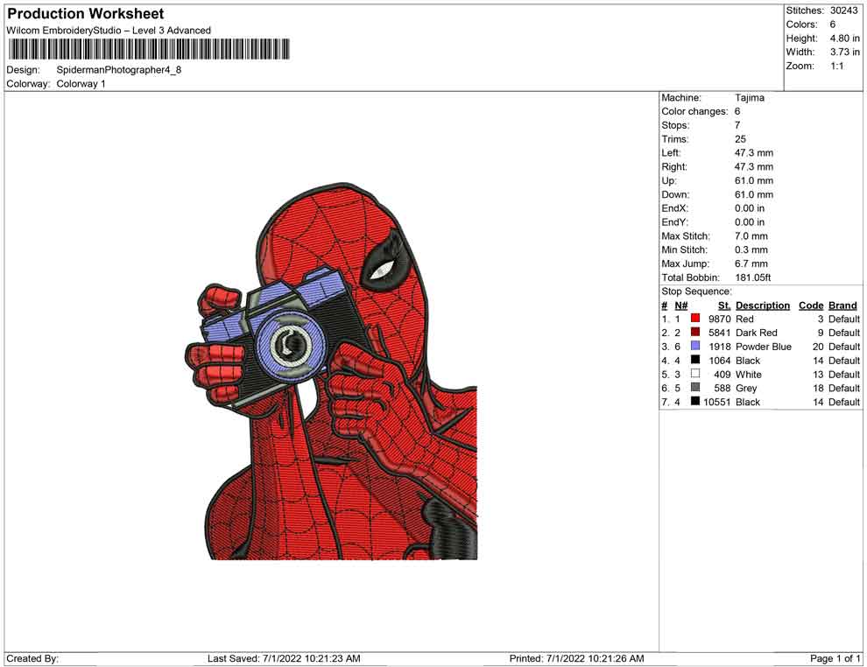Click the Machine value 'Tajima'
Image resolution: width=867 pixels, height=667 pixels.
point(750,98)
